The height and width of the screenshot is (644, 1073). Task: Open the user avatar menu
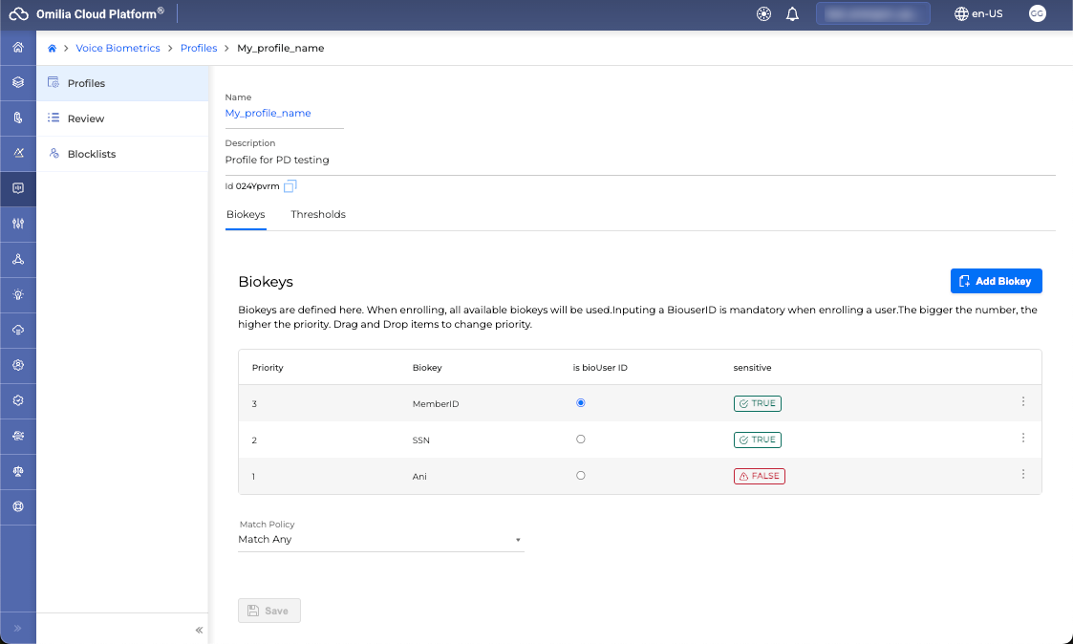(x=1037, y=14)
